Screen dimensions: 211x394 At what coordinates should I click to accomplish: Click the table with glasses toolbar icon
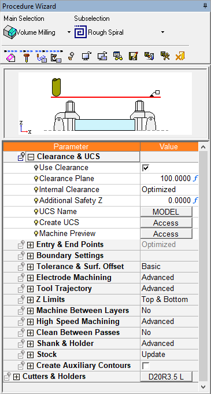(117, 56)
